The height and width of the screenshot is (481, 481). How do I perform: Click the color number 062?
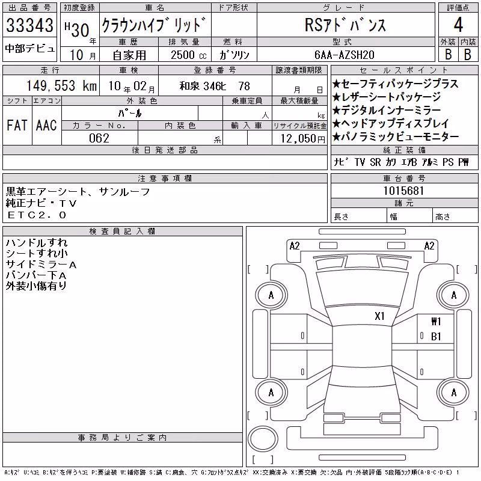pos(99,138)
